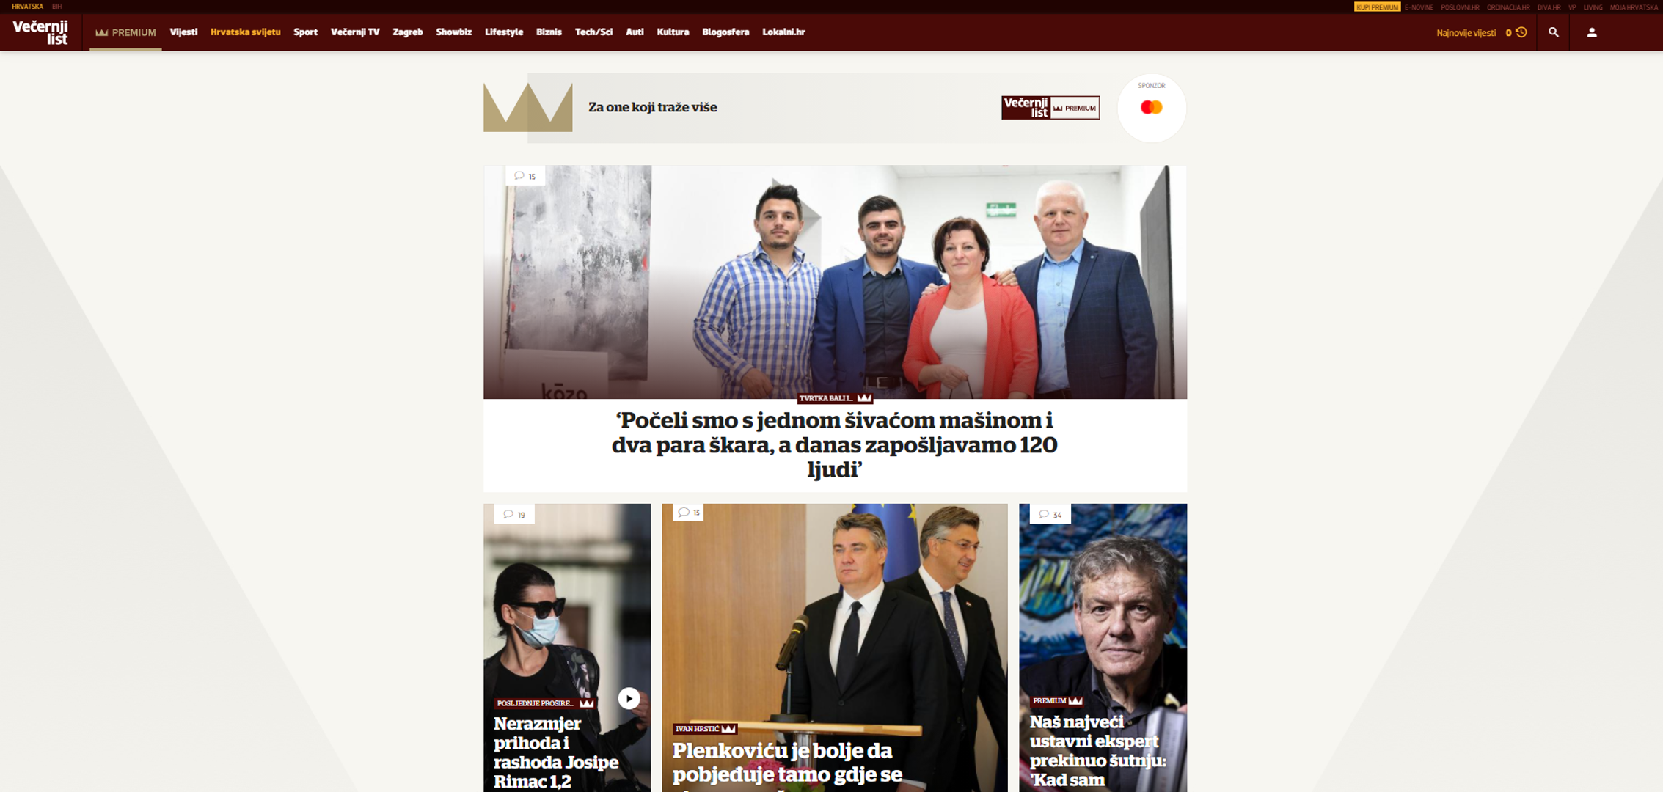Screen dimensions: 1663x792
Task: Open comments bubble on main headline article
Action: pyautogui.click(x=525, y=176)
